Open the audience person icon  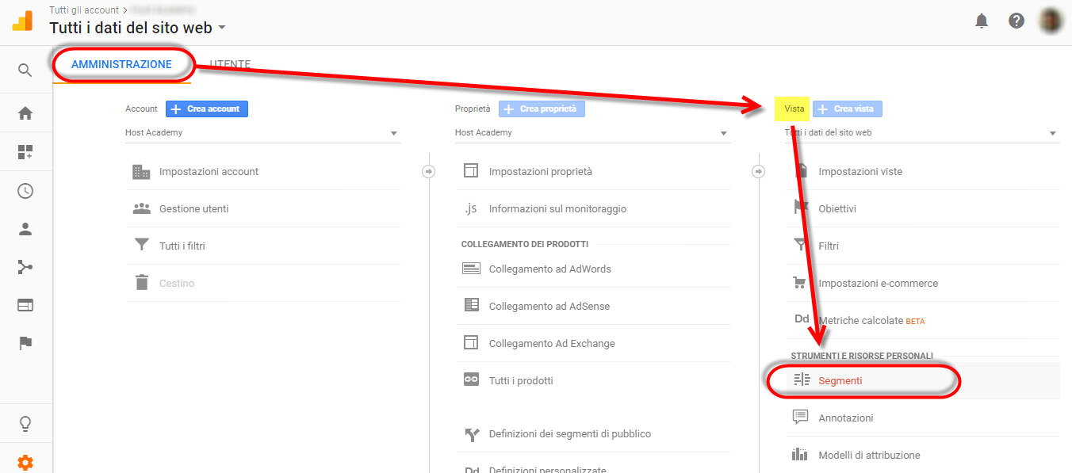click(25, 229)
